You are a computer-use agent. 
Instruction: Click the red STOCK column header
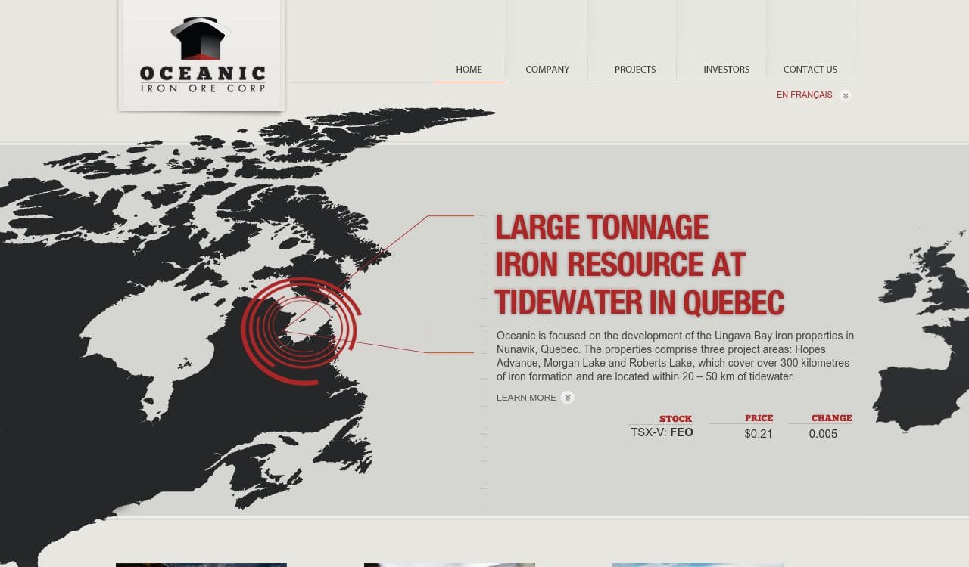pos(675,418)
